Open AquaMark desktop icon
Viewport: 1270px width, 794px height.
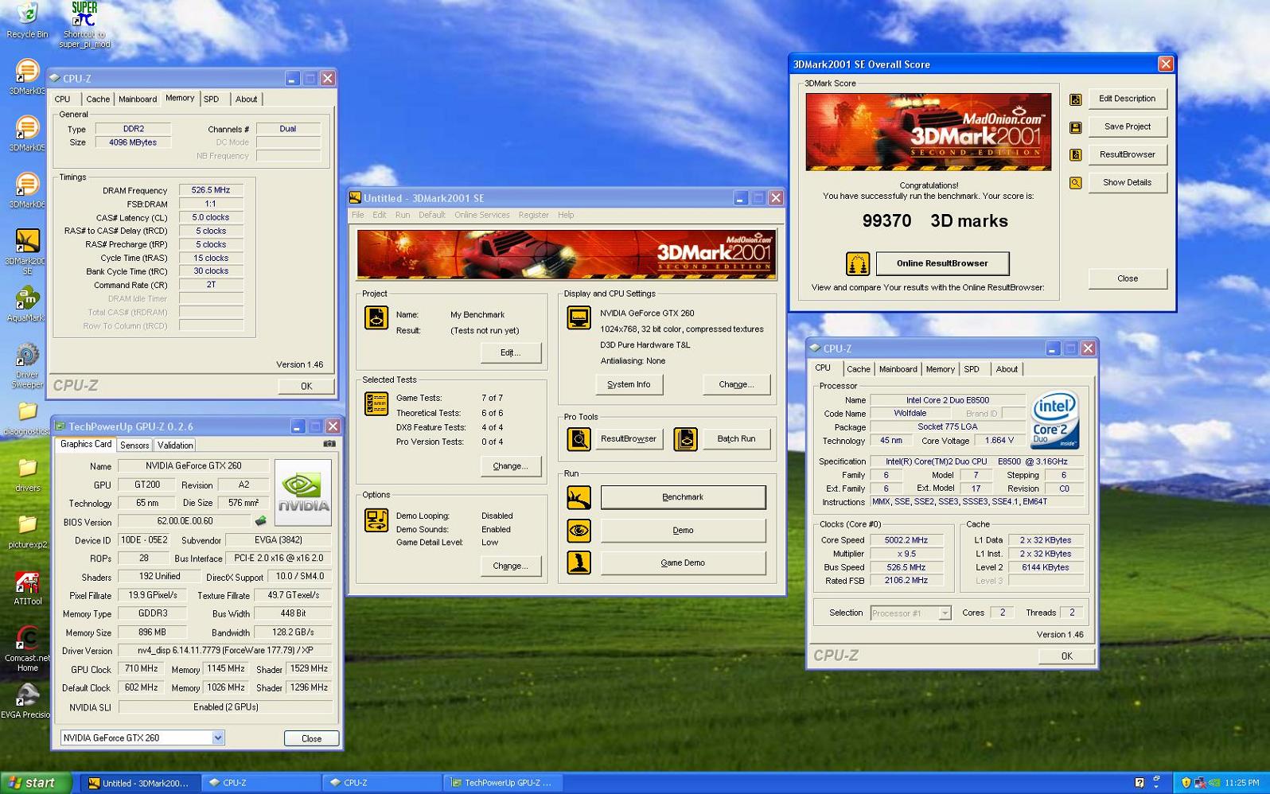coord(26,305)
